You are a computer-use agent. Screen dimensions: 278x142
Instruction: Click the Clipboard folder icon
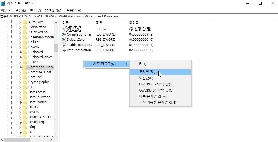[x=25, y=52]
